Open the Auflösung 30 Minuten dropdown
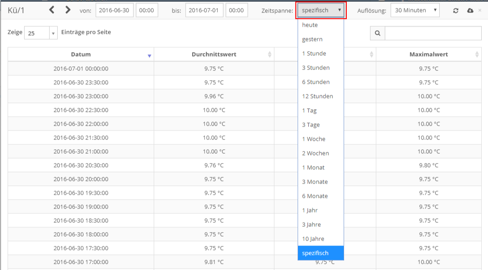The image size is (488, 270). 415,10
